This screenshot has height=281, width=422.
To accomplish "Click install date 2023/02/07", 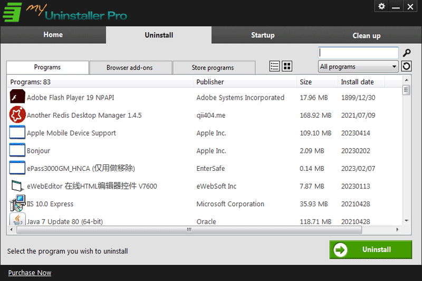I will click(x=358, y=168).
